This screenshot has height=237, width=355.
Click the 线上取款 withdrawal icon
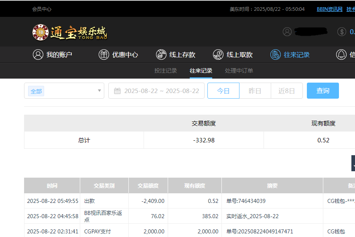218,54
